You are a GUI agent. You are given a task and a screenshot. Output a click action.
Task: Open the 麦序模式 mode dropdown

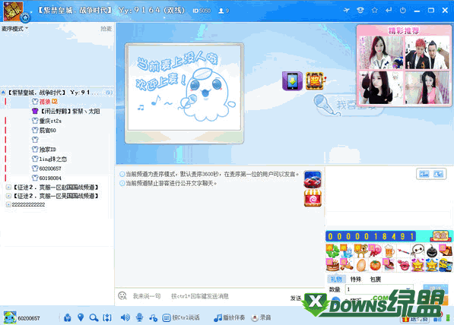(15, 29)
